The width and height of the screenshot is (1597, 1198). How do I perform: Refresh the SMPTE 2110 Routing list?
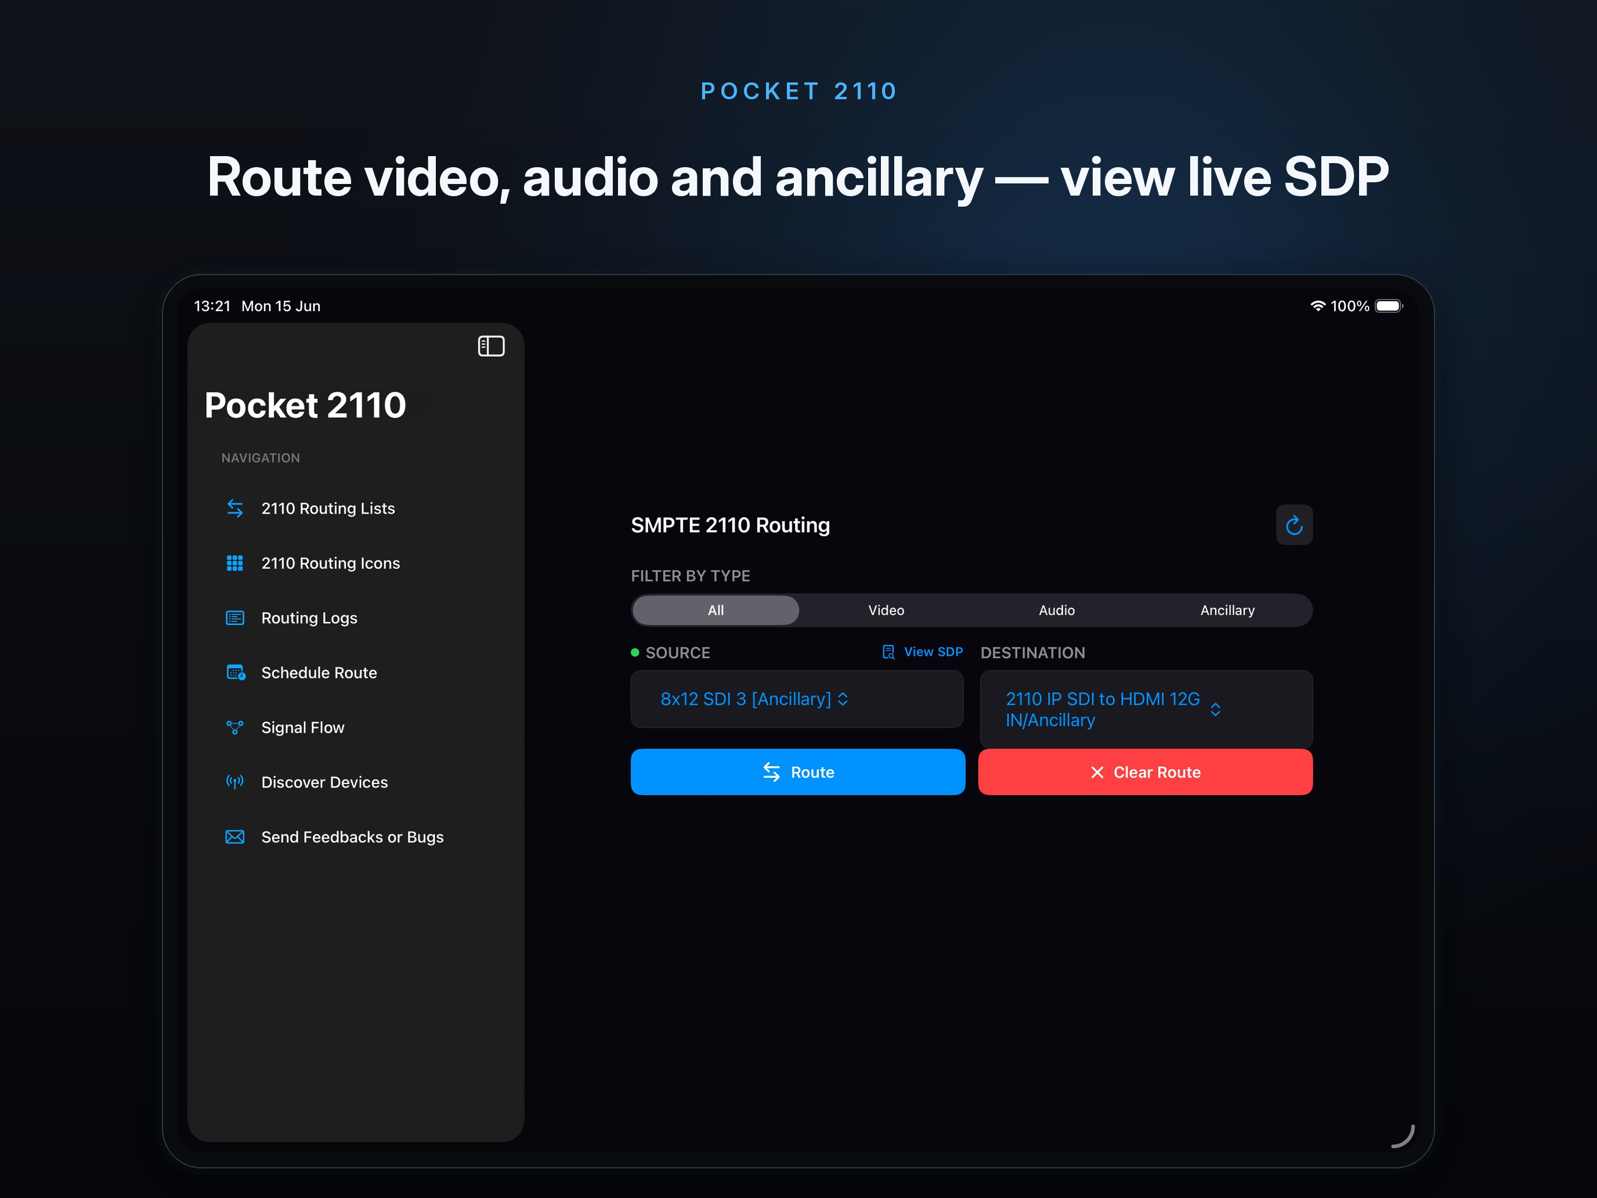(1294, 525)
